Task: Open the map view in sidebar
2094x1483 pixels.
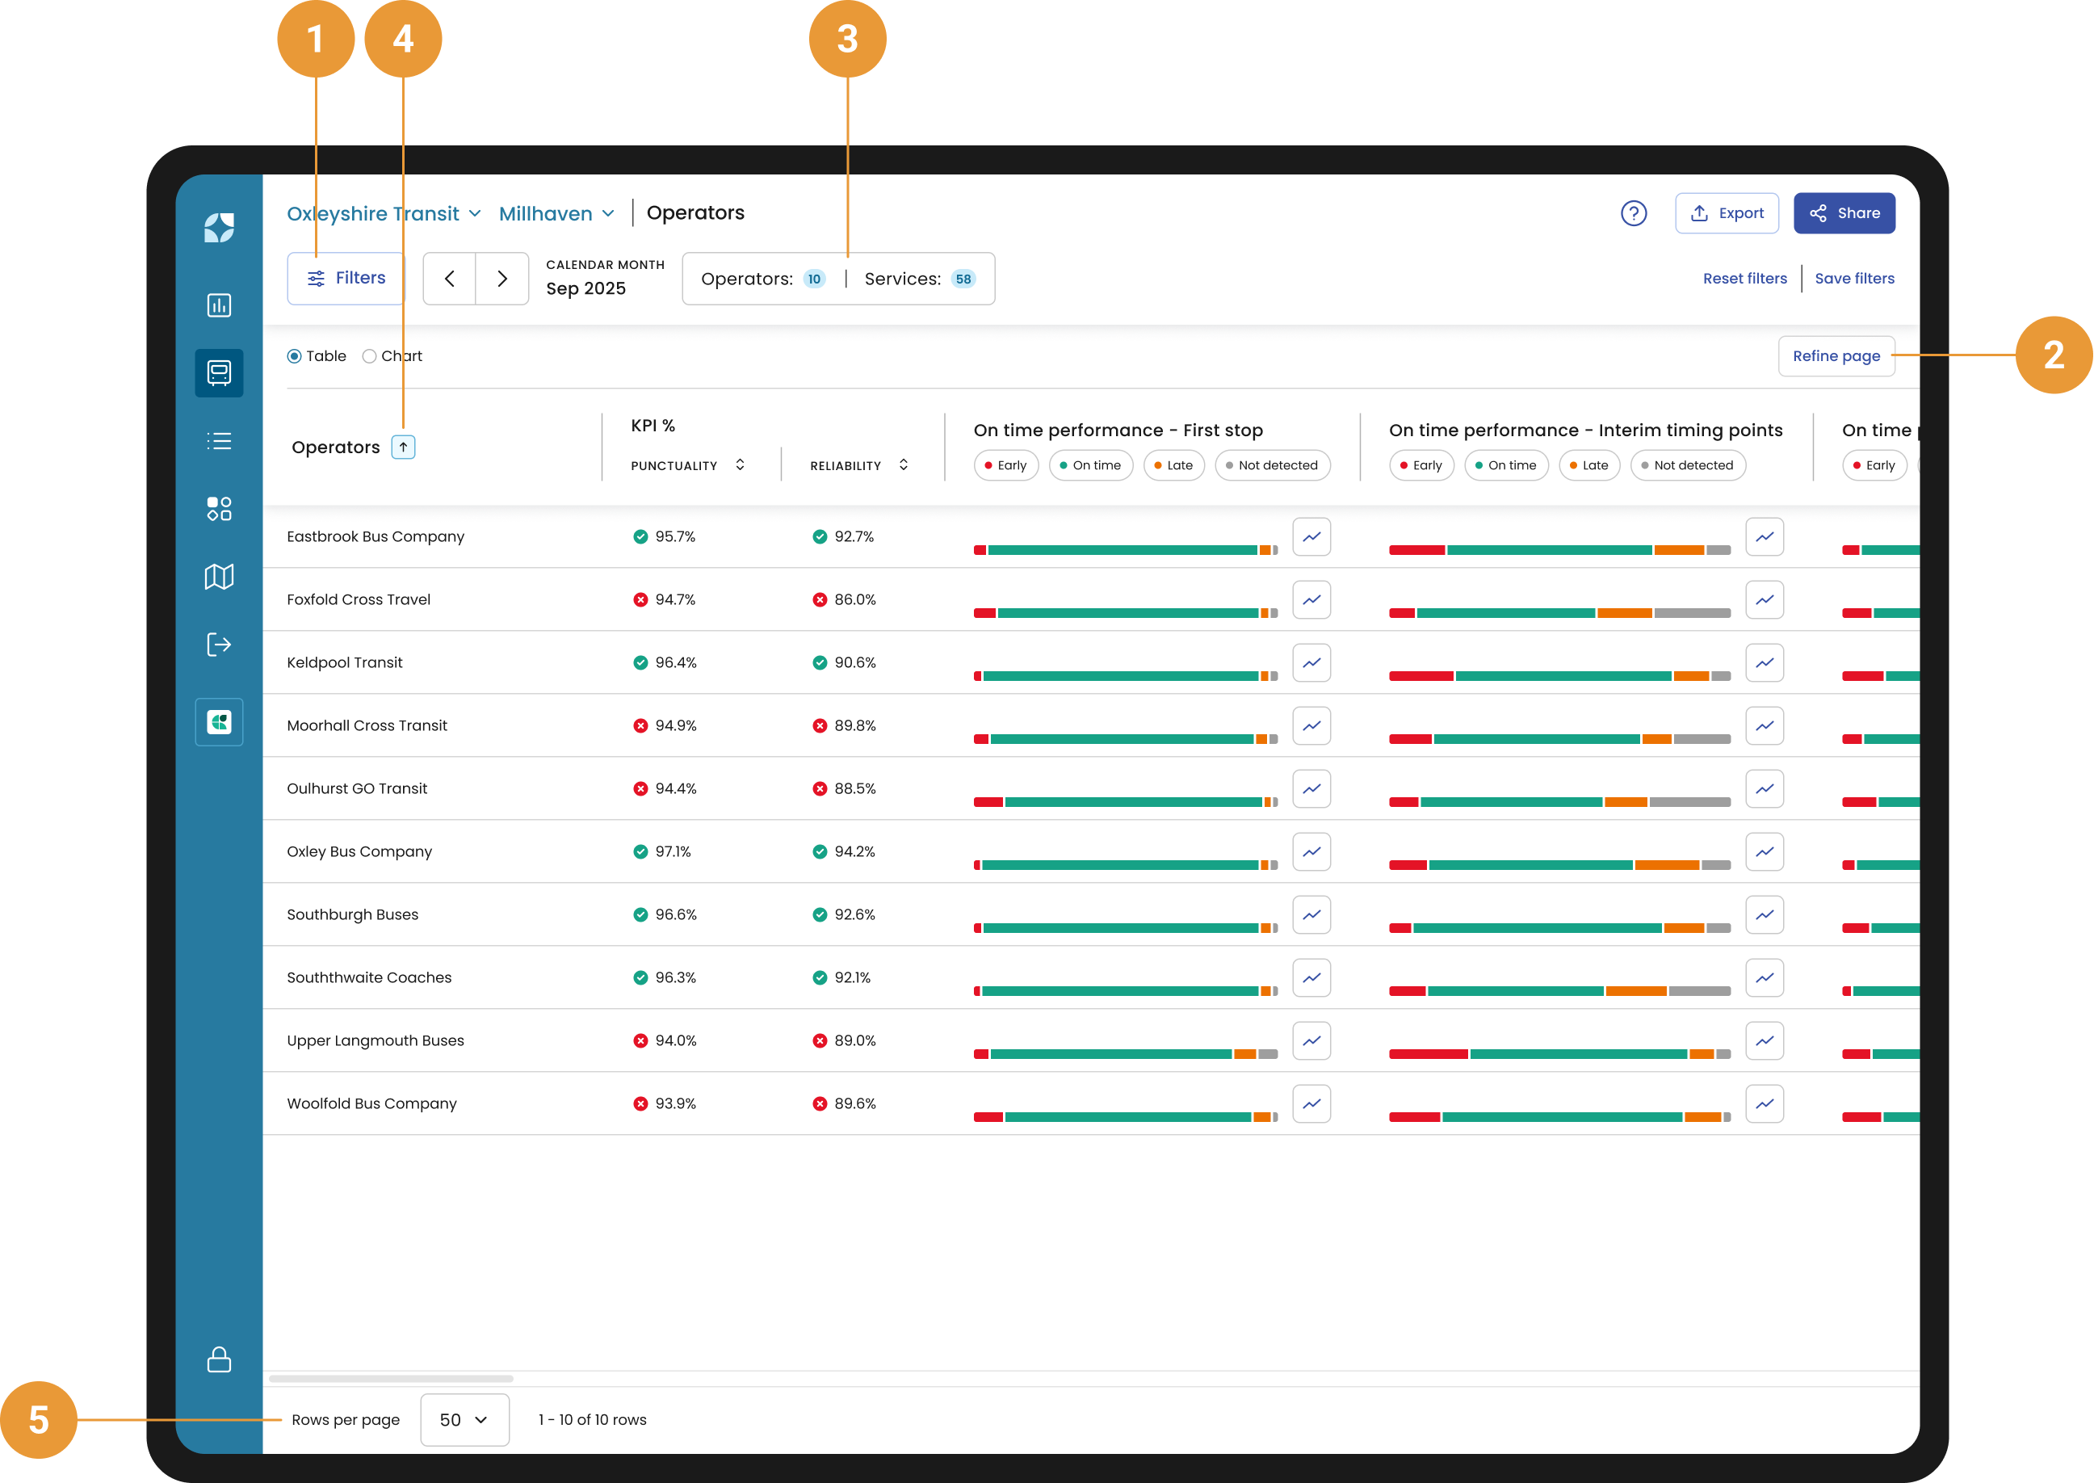Action: (x=219, y=576)
